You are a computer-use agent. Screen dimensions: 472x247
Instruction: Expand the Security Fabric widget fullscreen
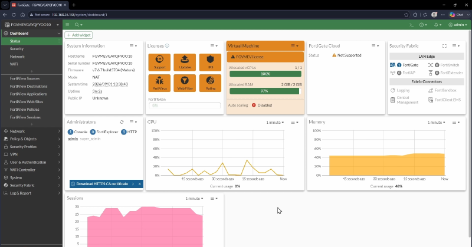[444, 46]
